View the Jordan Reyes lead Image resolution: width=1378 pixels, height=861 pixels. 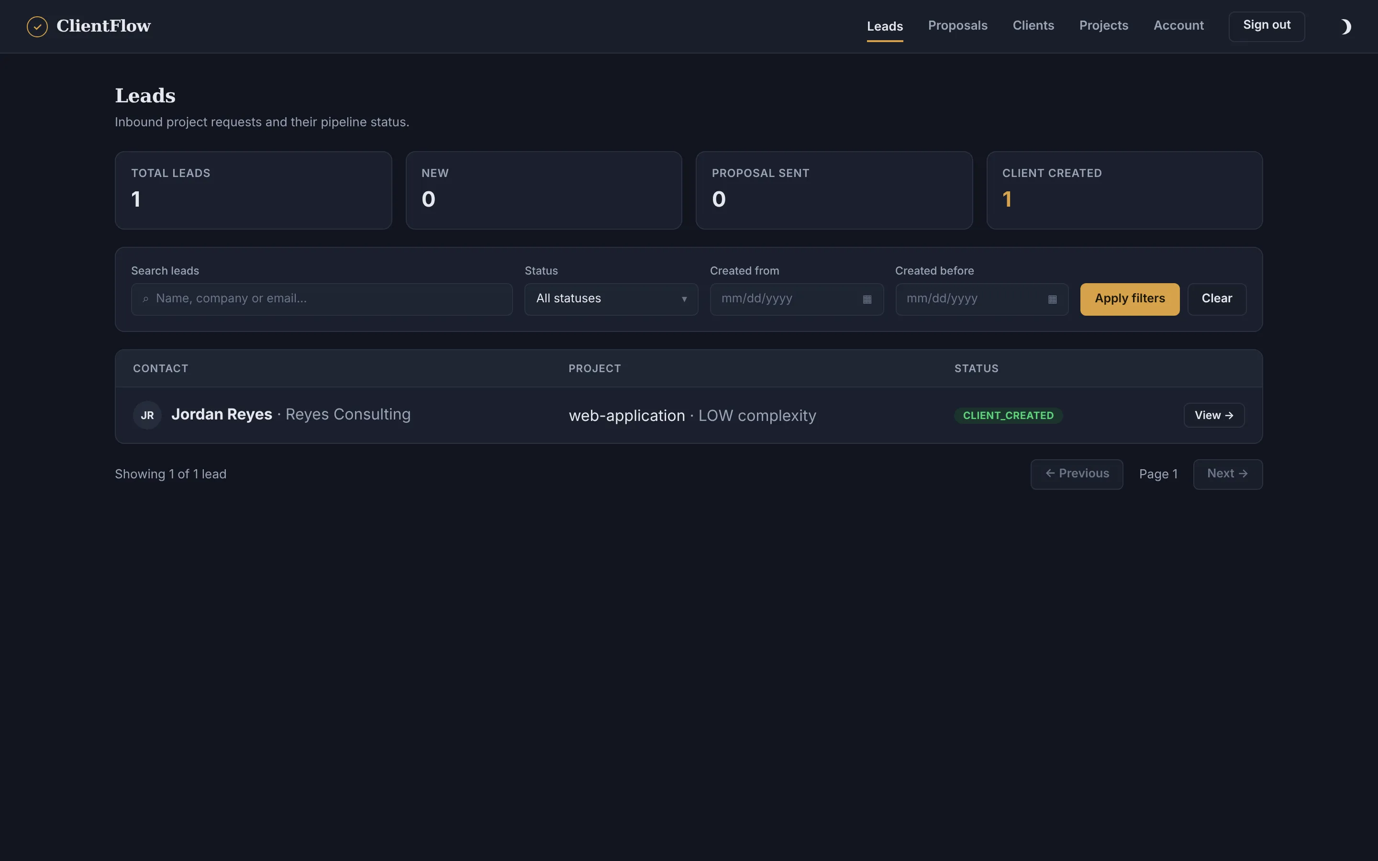click(1213, 415)
